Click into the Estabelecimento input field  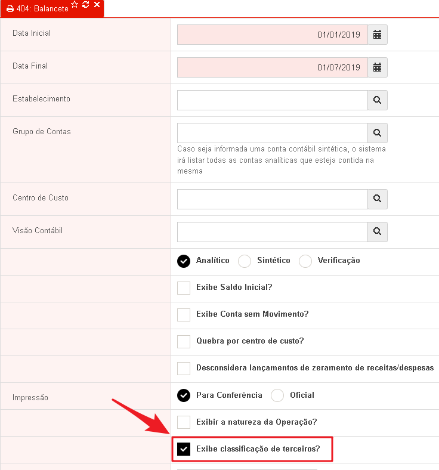tap(273, 100)
